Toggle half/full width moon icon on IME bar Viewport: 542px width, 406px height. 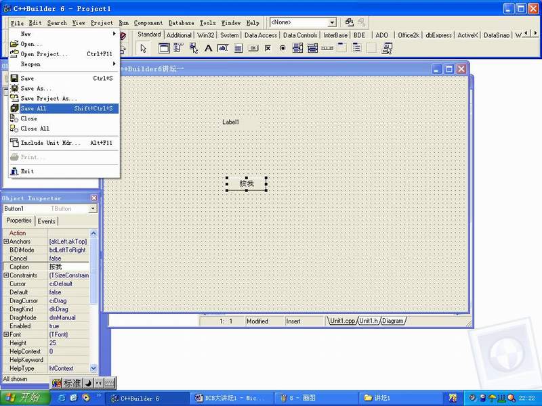(x=88, y=383)
